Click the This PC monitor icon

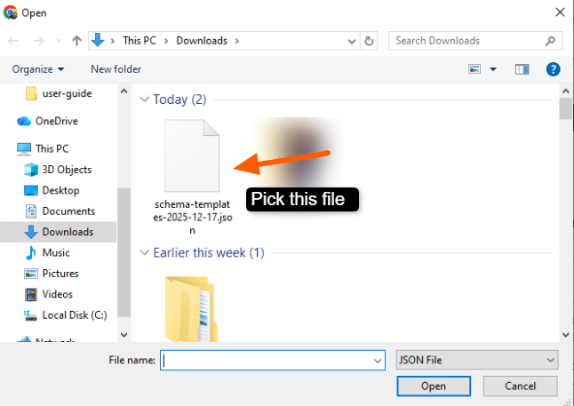pos(24,149)
